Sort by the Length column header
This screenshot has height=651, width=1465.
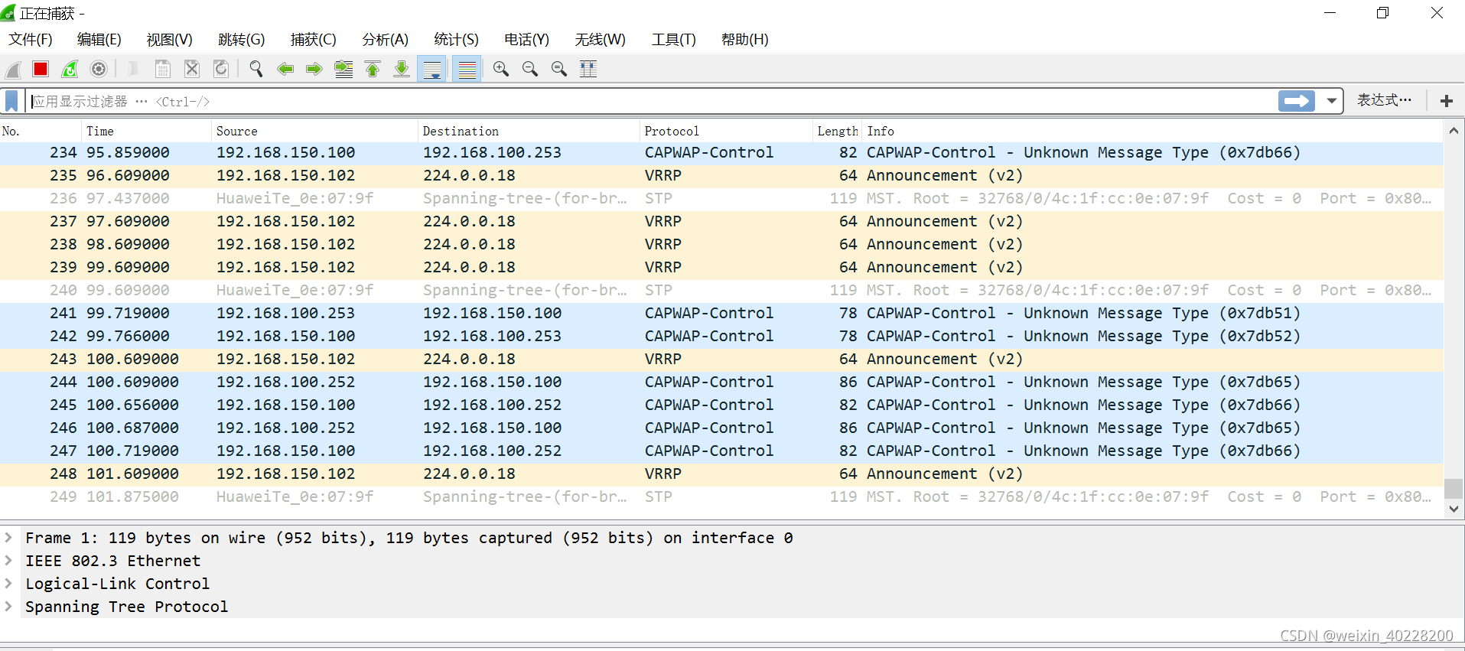[x=838, y=132]
